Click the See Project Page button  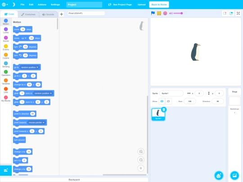120,4
